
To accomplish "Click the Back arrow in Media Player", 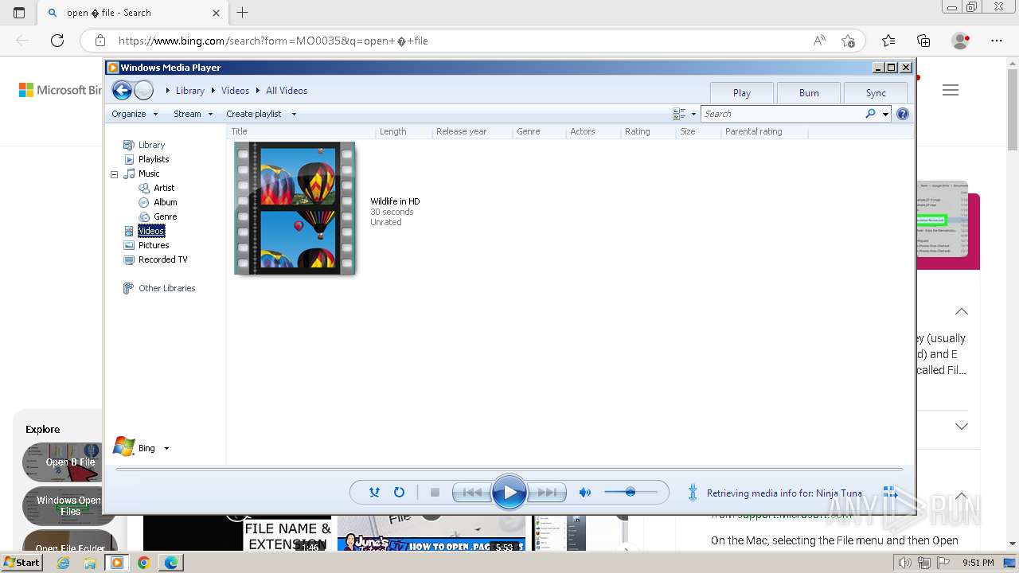I will click(x=122, y=90).
